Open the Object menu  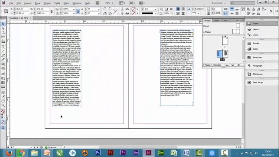click(x=47, y=3)
